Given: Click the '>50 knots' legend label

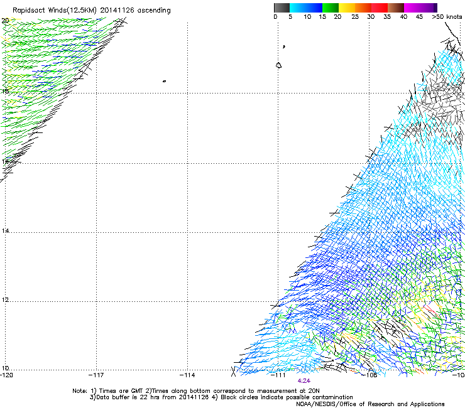Looking at the screenshot, I should click(x=447, y=17).
